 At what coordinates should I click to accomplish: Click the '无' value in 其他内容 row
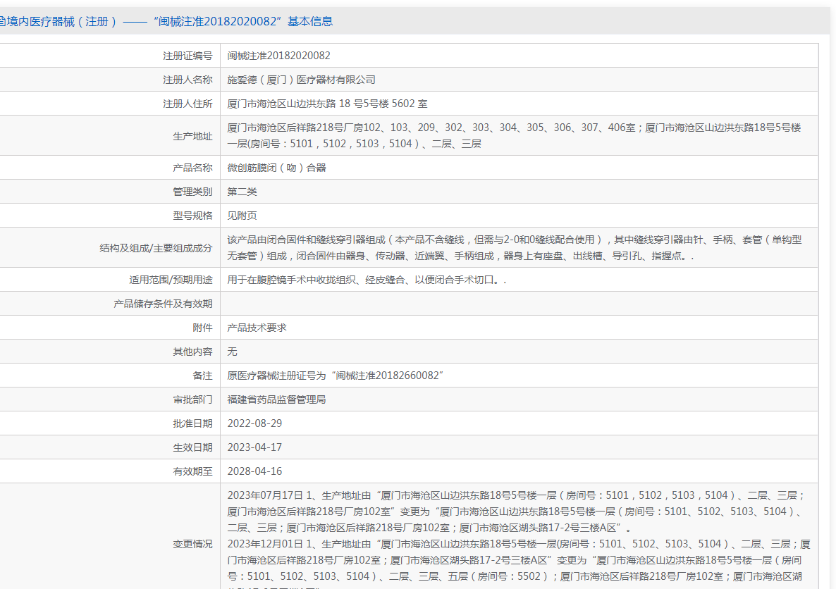pos(232,352)
